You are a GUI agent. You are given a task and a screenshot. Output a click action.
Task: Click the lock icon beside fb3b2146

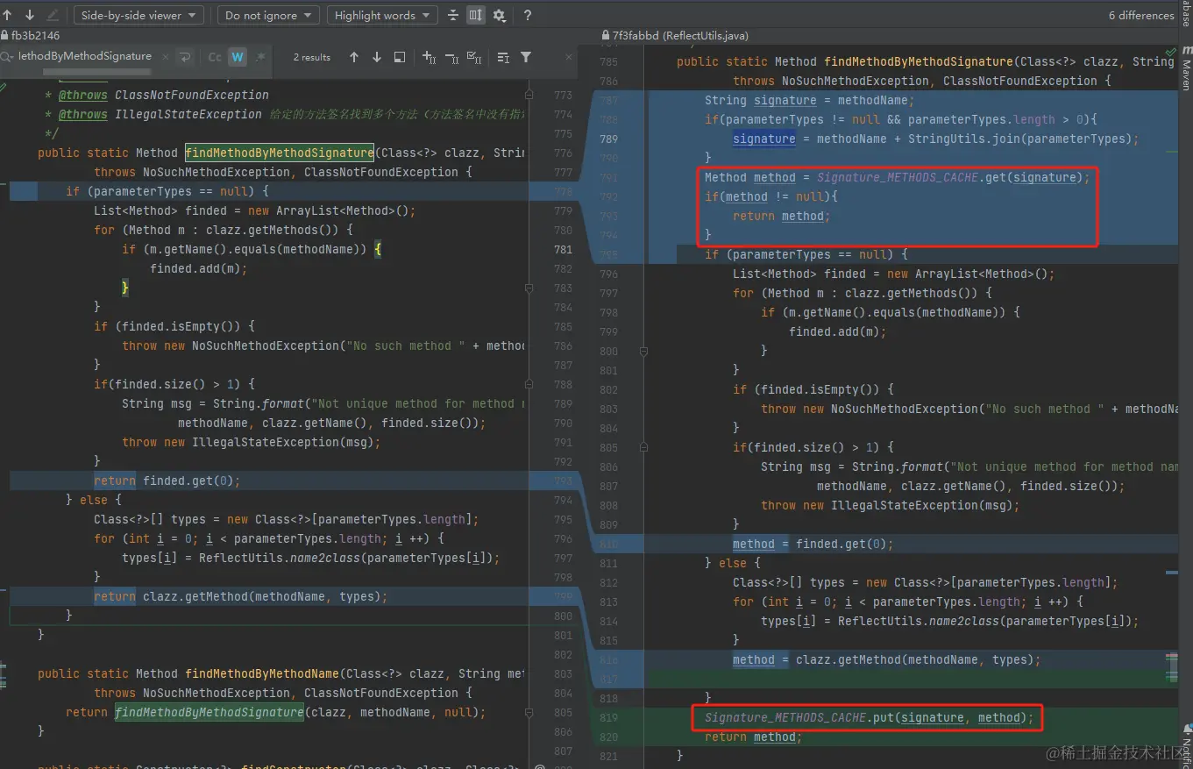(x=5, y=36)
